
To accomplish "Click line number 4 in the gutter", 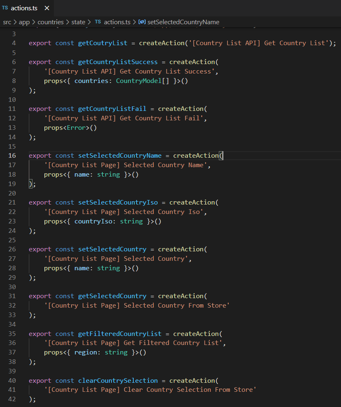I will point(14,43).
